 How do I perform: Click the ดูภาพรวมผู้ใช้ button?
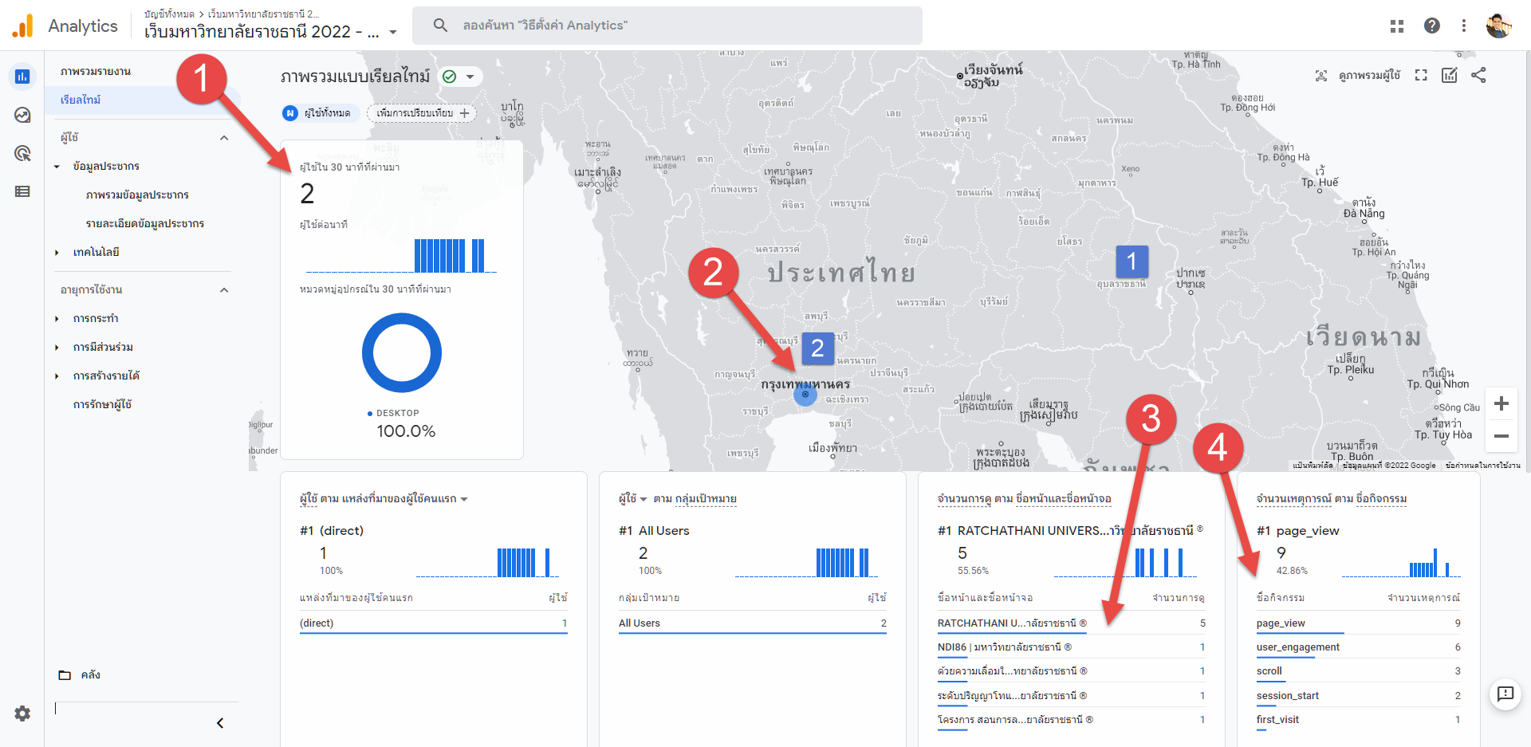click(x=1358, y=75)
